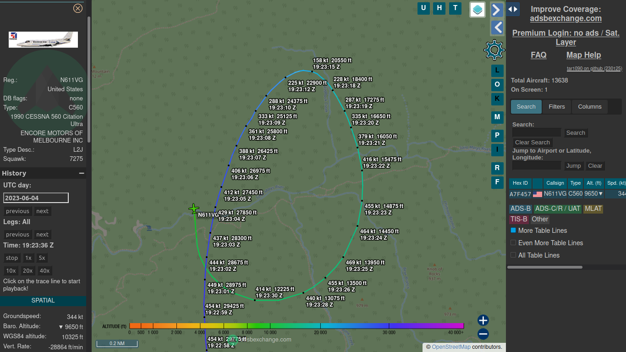Viewport: 626px width, 352px height.
Task: Sort table by Callsign column
Action: tap(555, 183)
